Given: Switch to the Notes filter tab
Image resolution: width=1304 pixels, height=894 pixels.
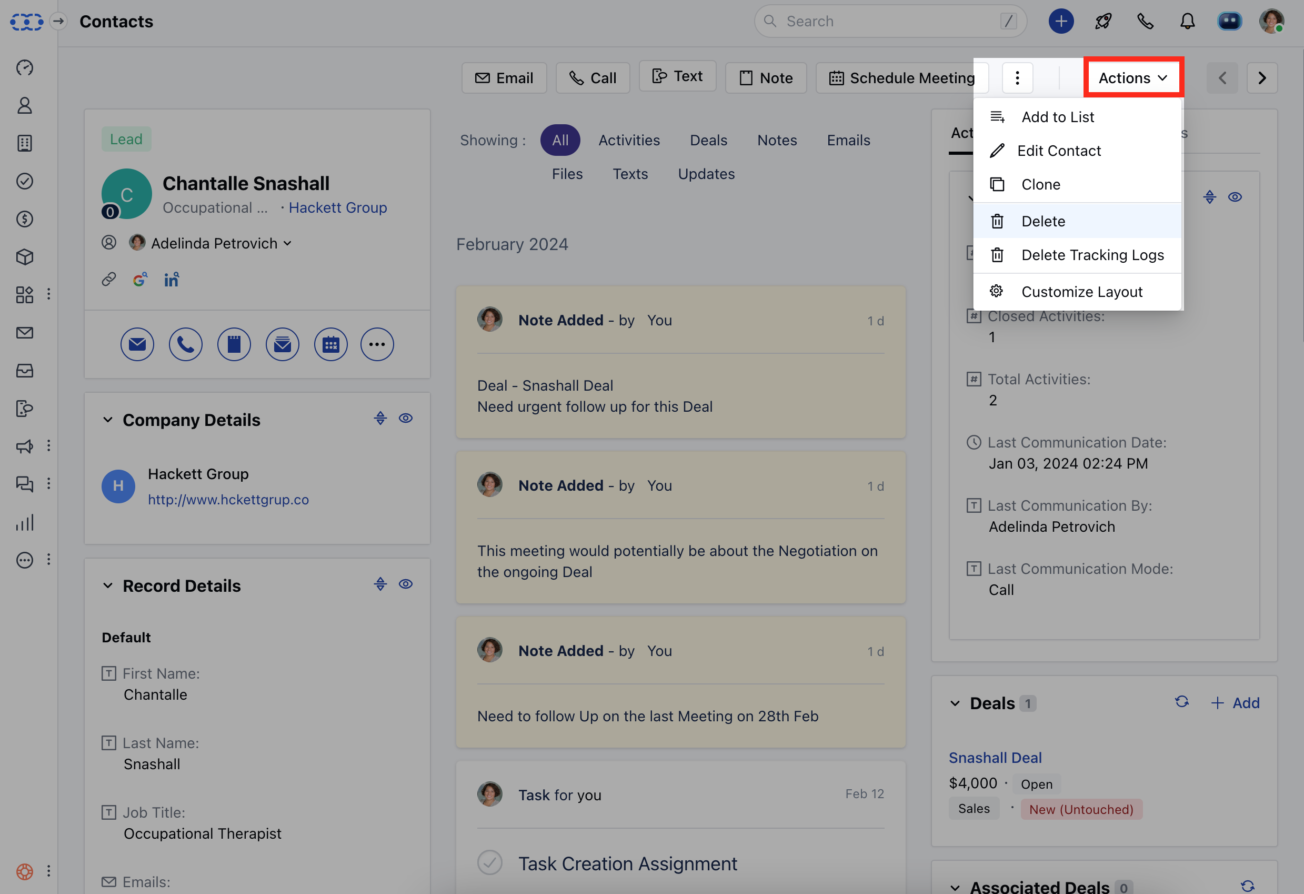Looking at the screenshot, I should click(x=777, y=141).
